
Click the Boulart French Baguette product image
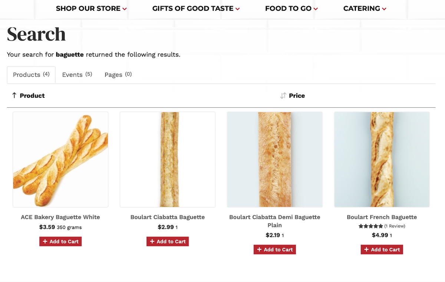point(382,159)
